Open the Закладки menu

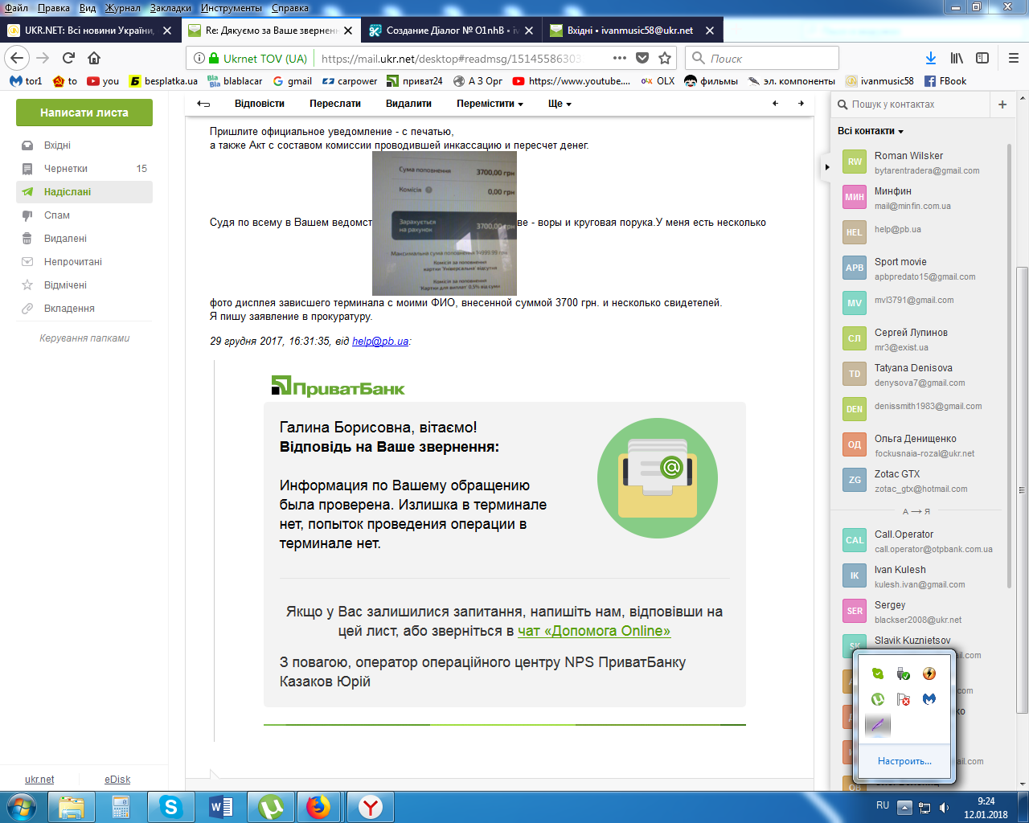point(170,7)
